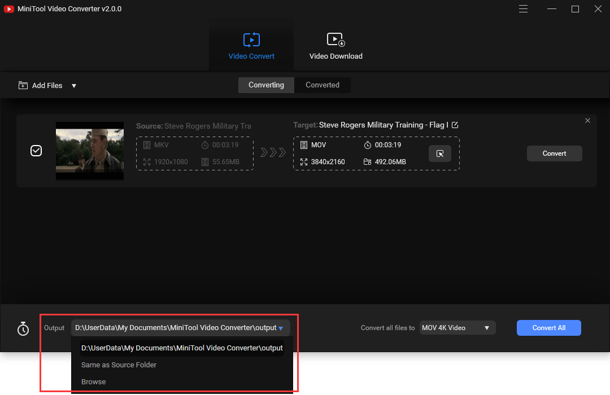Viewport: 610px width, 395px height.
Task: Open the hamburger menu in title bar
Action: pos(523,9)
